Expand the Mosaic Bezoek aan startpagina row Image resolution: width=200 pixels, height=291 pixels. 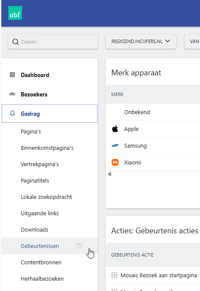point(114,275)
